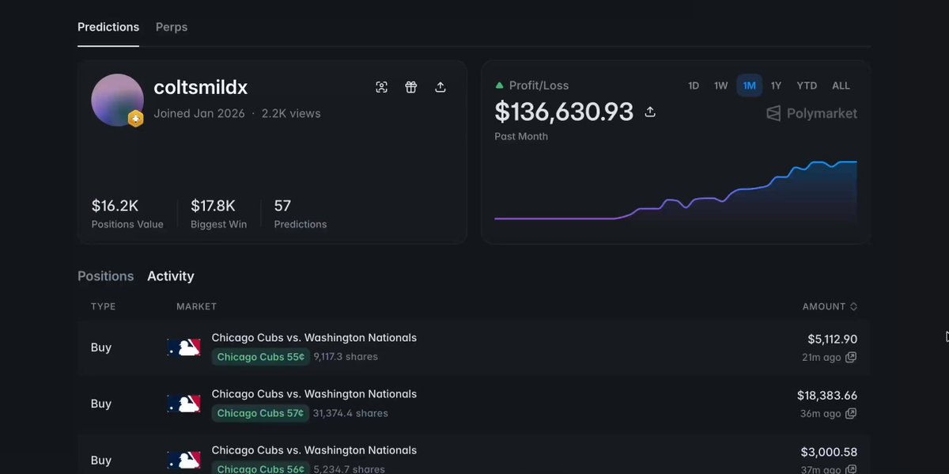The height and width of the screenshot is (474, 949).
Task: Open the Predictions tab
Action: [108, 27]
